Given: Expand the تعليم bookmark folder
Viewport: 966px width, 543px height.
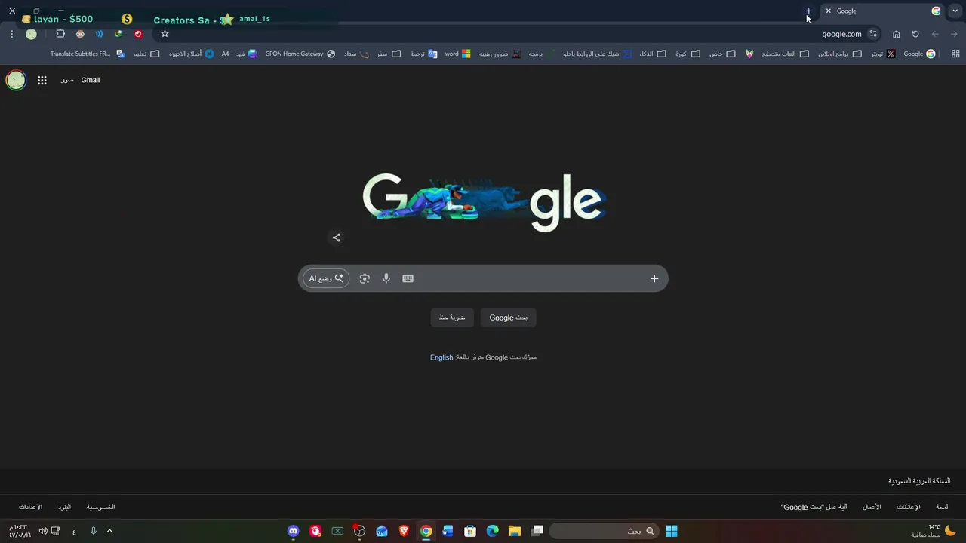Looking at the screenshot, I should (146, 54).
